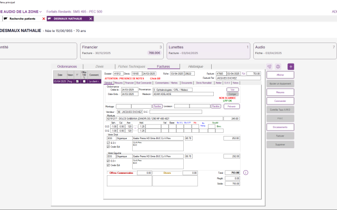The image size is (337, 210).
Task: Open the Etat Commande sub-tab
Action: pos(144,83)
